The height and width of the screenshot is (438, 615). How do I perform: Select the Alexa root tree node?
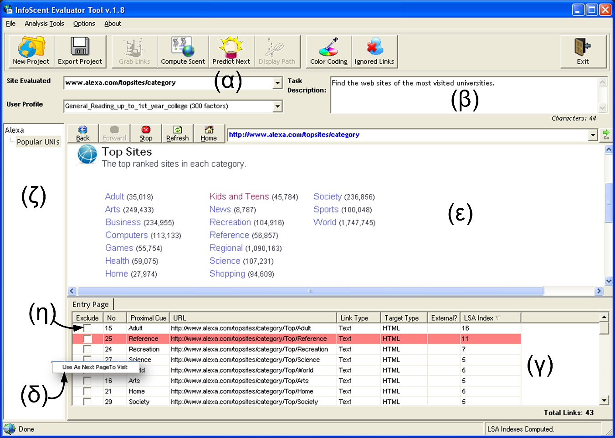click(15, 130)
